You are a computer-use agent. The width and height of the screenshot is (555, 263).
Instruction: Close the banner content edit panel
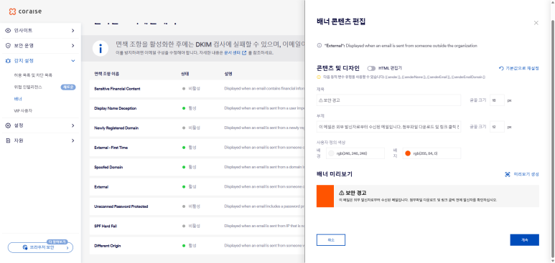[536, 23]
